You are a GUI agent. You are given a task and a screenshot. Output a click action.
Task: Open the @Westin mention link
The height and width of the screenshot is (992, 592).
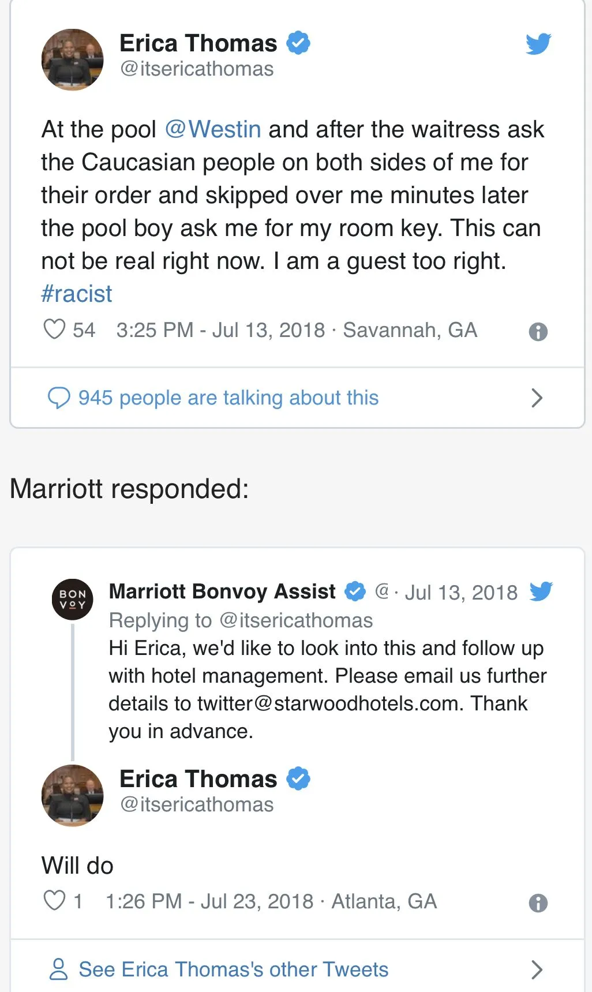coord(213,129)
